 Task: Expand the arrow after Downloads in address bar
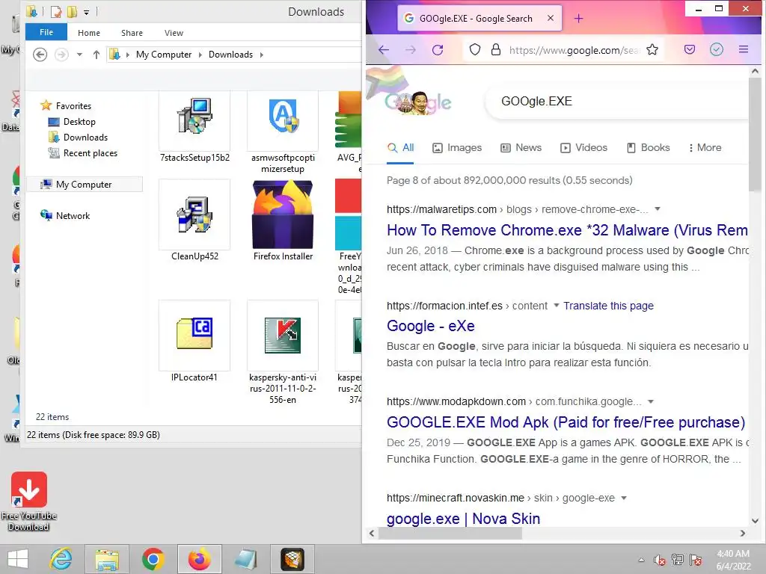[x=261, y=55]
